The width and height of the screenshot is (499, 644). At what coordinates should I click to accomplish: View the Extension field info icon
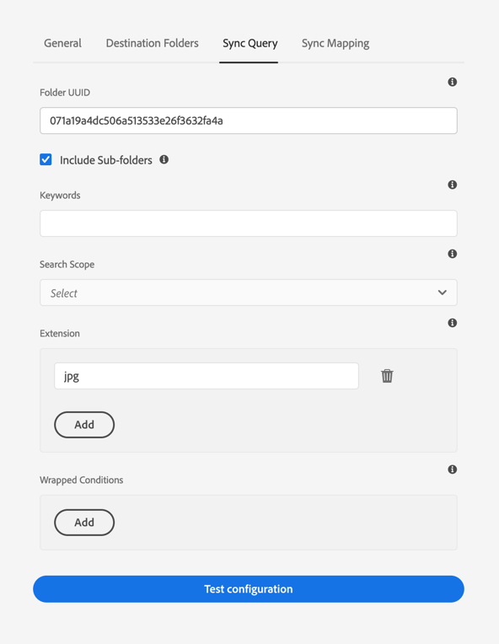point(452,323)
